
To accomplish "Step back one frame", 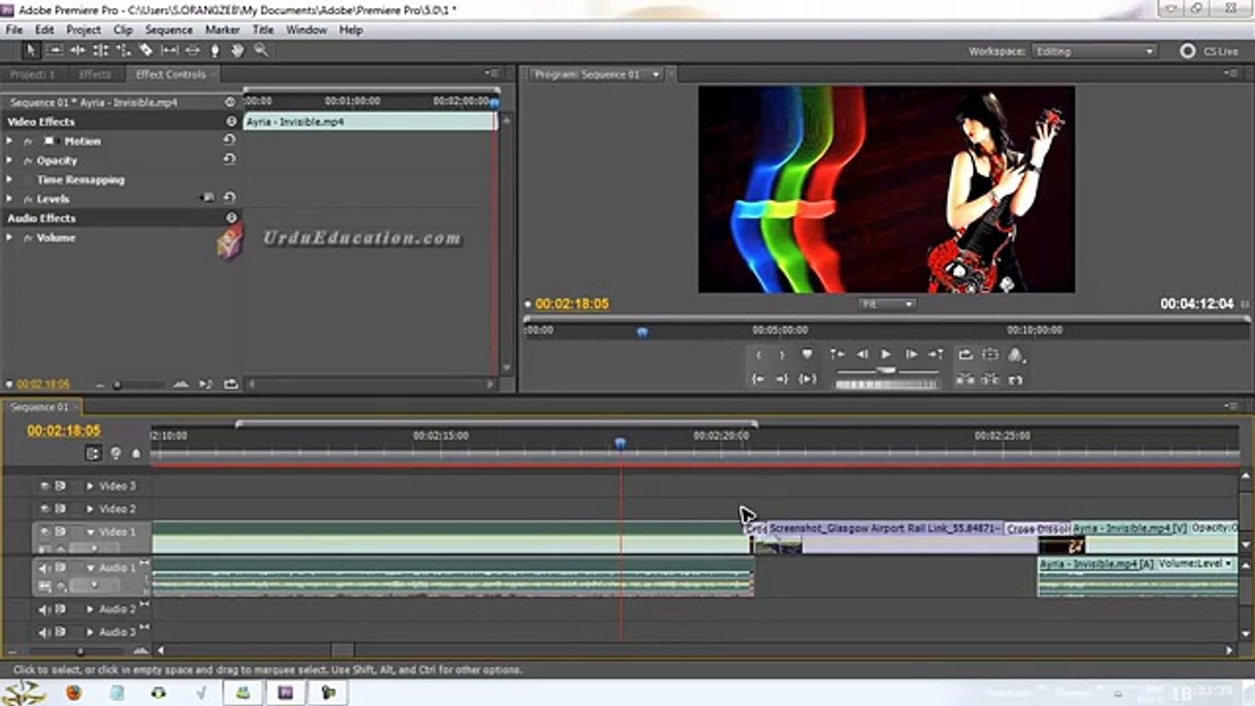I will 862,355.
